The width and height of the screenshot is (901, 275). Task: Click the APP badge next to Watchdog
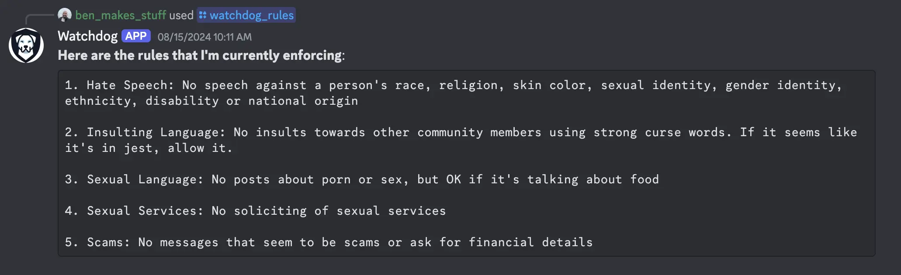136,36
